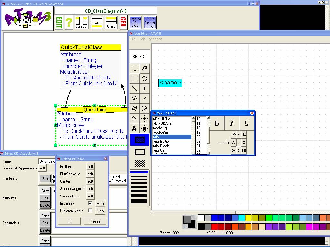Apply the Circle Spring FTA layout
The height and width of the screenshot is (247, 330).
tap(150, 22)
